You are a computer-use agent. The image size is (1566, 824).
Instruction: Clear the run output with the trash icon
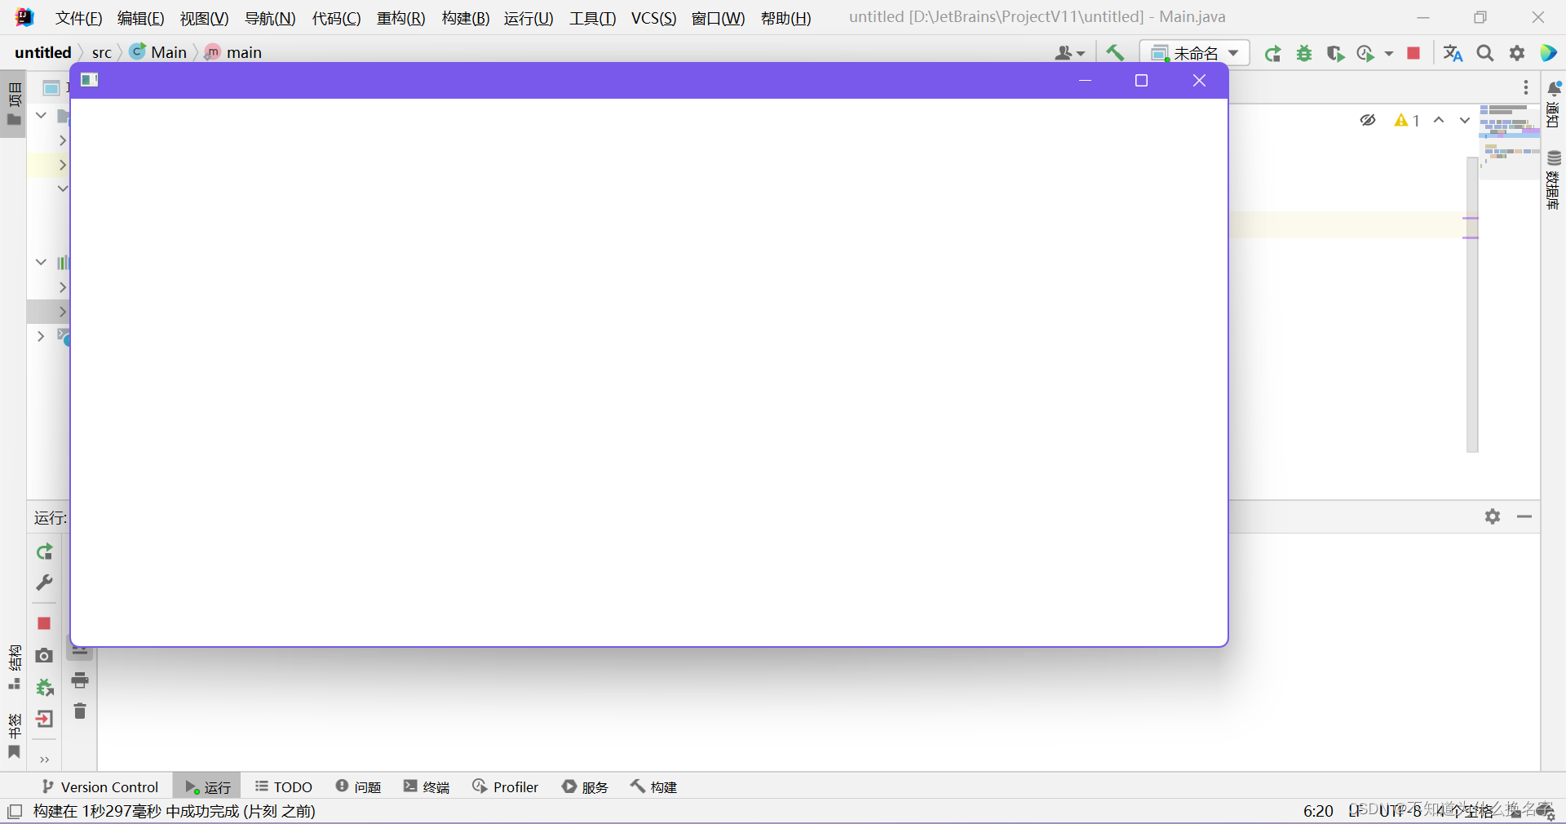(x=80, y=711)
